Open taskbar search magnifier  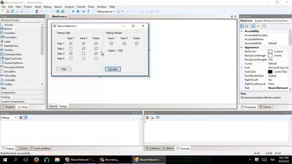coord(16,160)
